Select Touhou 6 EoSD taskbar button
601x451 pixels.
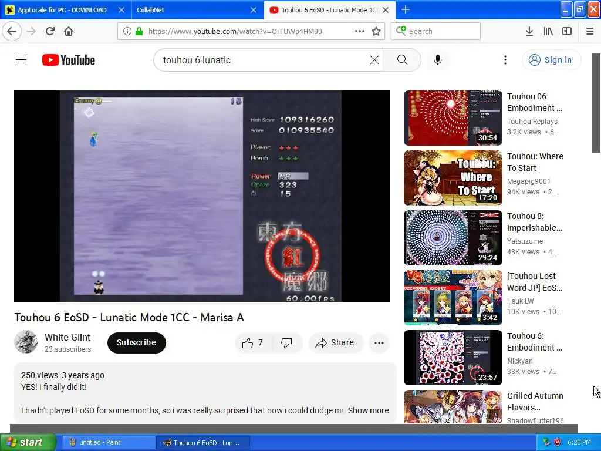click(203, 442)
